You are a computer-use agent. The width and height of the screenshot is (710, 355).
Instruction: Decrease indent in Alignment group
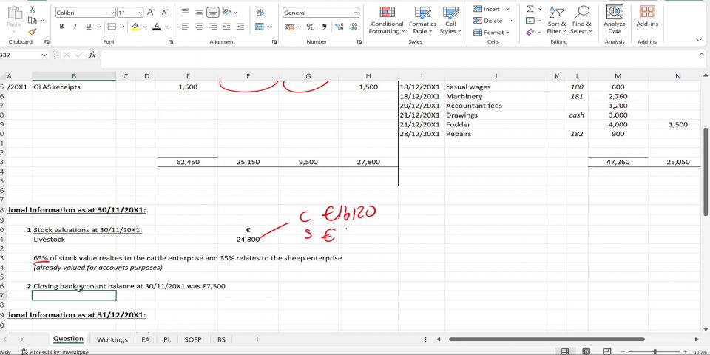click(x=226, y=27)
